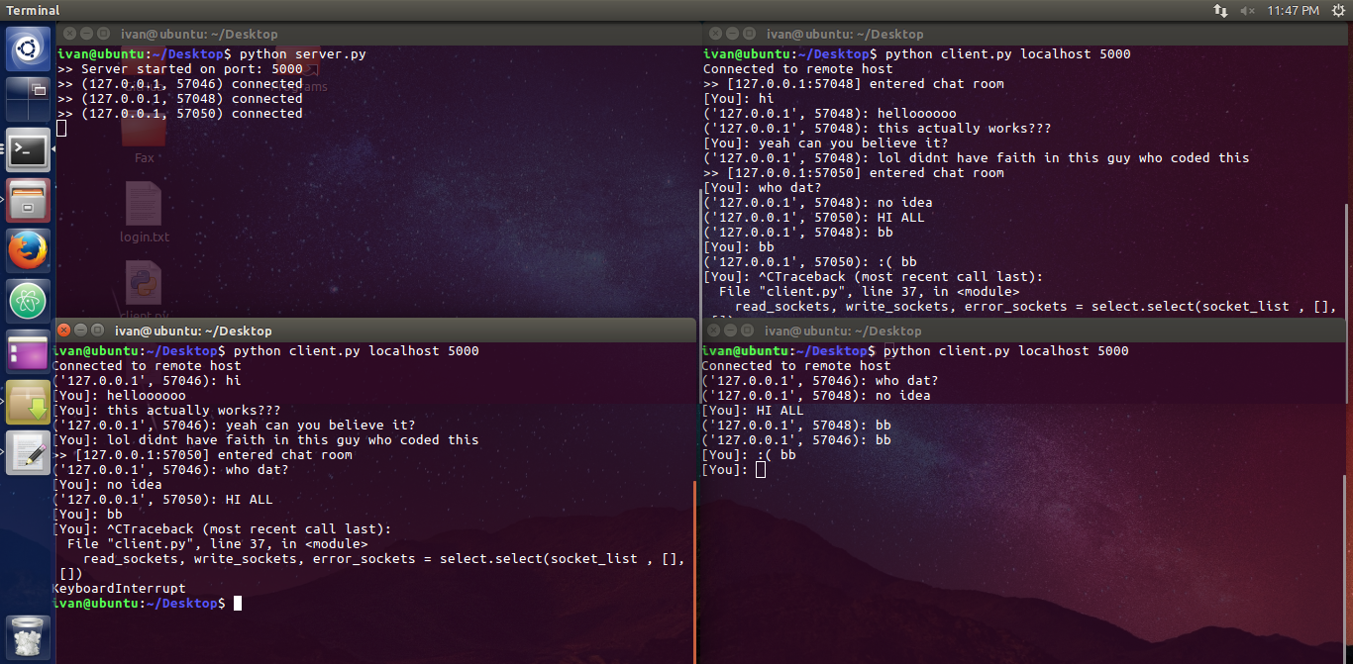Screen dimensions: 1353x664
Task: Click the Terminal launcher icon
Action: coord(28,150)
